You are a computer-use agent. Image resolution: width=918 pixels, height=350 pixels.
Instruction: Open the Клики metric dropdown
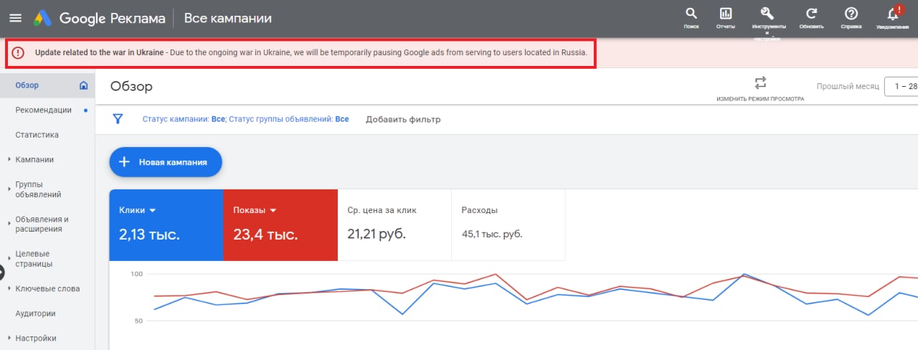[138, 210]
